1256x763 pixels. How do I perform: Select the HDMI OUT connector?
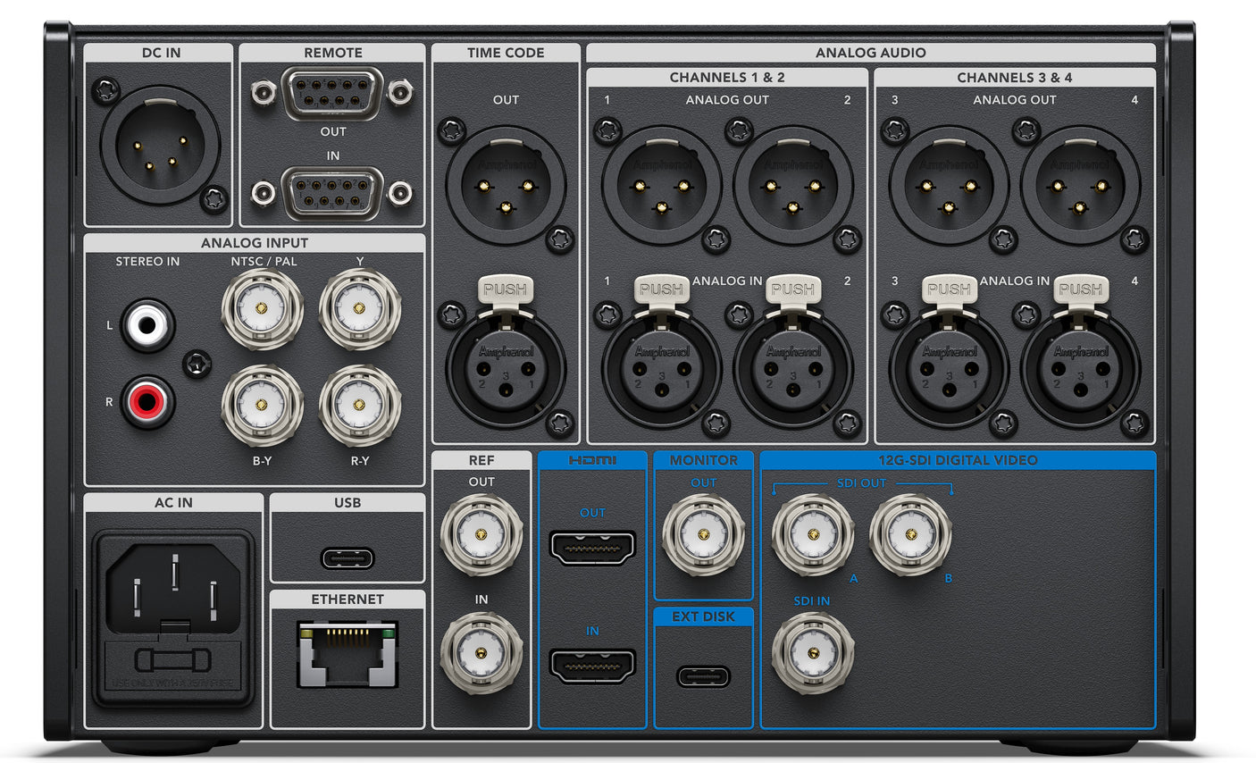(x=593, y=547)
